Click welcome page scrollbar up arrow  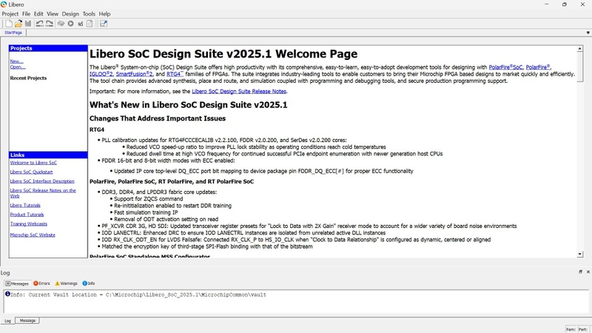(x=580, y=49)
